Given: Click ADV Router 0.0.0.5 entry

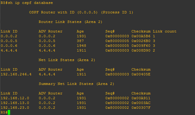Looking at the screenshot, I should (47, 41).
